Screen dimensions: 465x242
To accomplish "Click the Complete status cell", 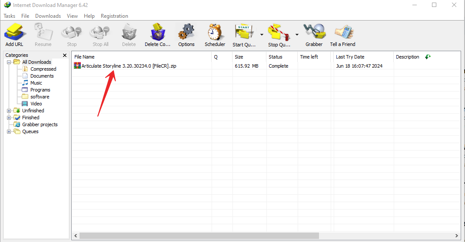I will coord(279,65).
